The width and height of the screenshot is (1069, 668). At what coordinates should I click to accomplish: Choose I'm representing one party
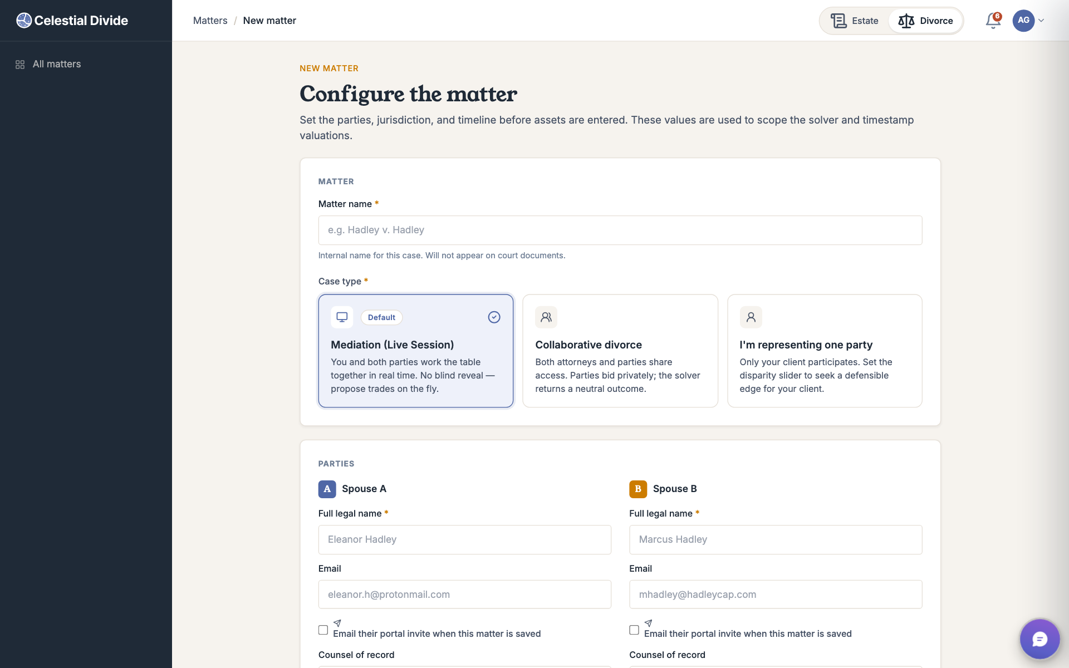pyautogui.click(x=825, y=351)
